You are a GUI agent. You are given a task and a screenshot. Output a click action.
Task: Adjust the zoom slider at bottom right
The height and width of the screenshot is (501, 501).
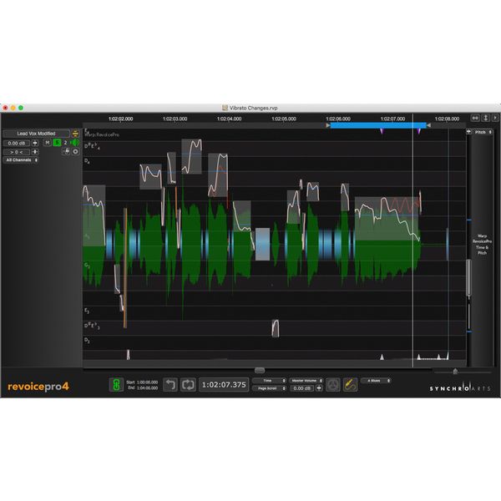click(455, 372)
